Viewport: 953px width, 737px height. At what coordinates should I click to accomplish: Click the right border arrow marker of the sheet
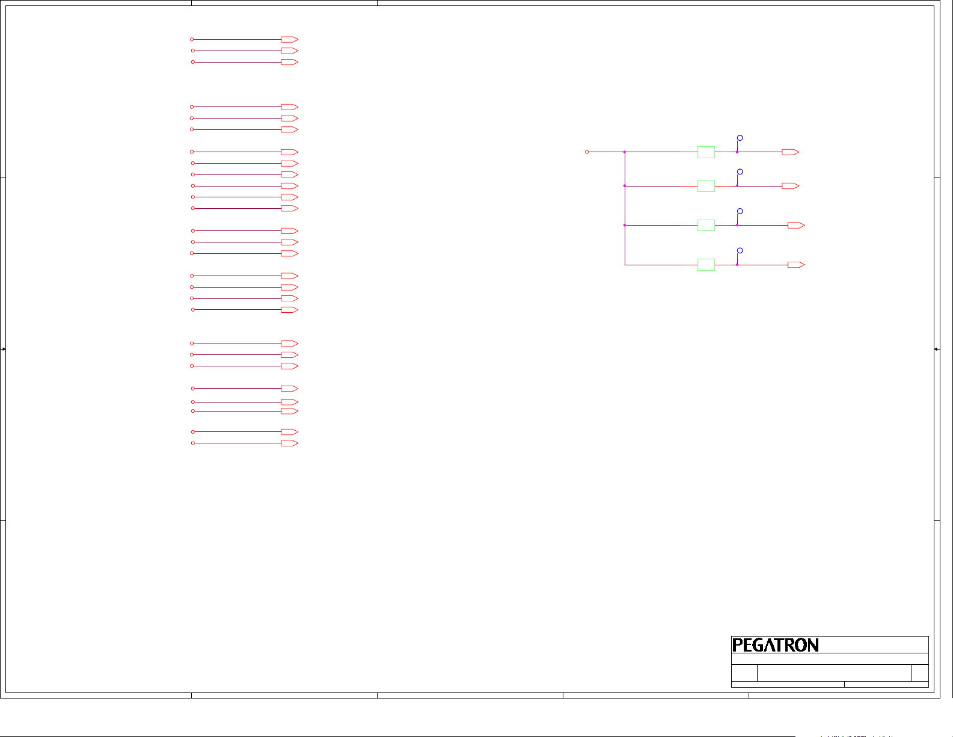(x=937, y=349)
